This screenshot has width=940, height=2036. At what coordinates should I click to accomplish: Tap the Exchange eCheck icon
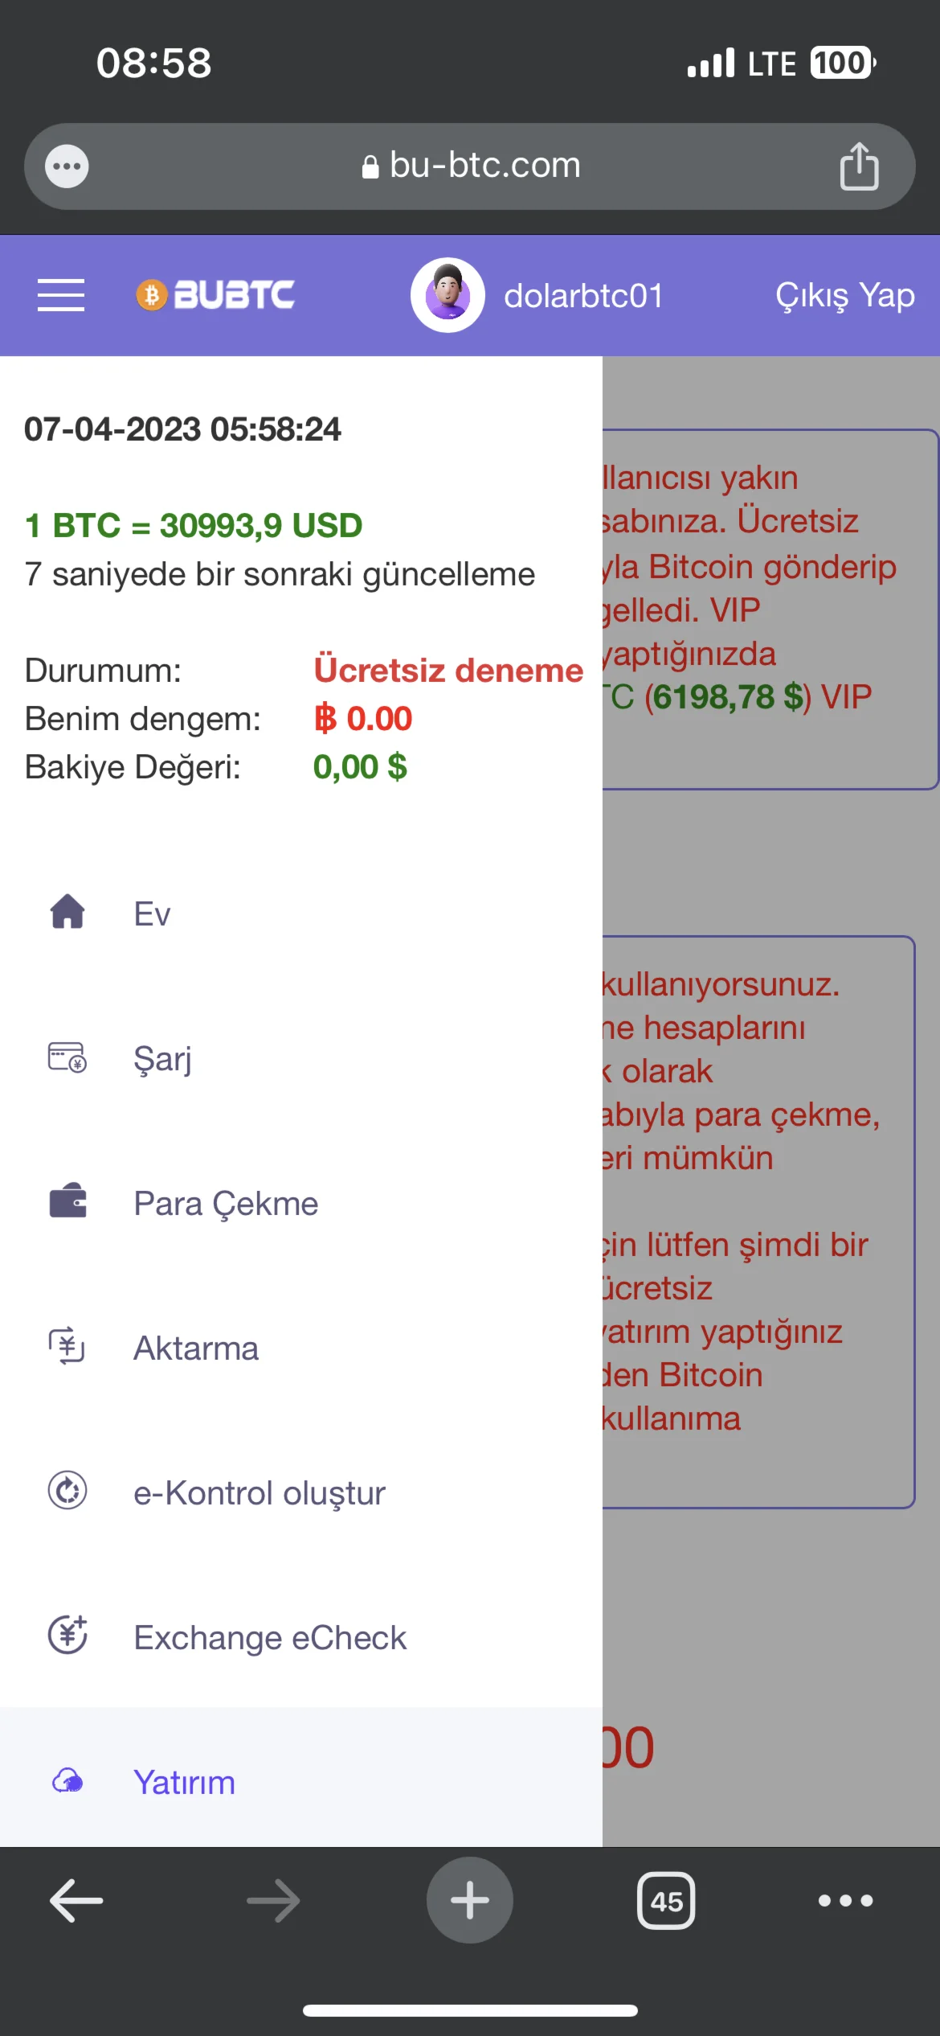click(x=67, y=1636)
